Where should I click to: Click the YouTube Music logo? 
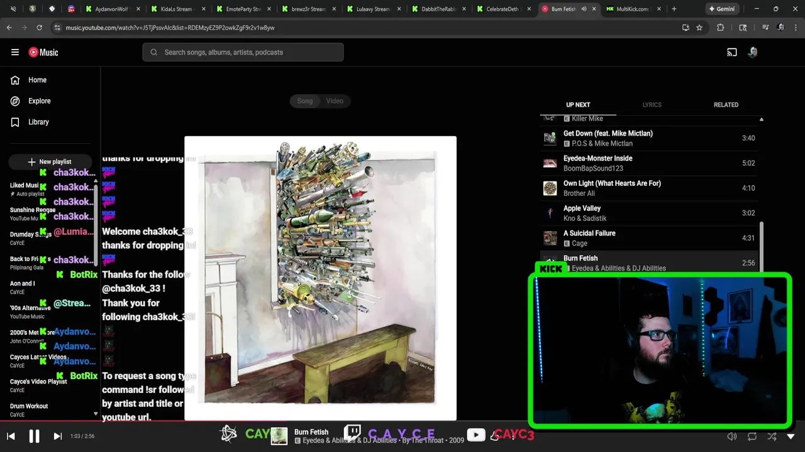click(x=43, y=52)
